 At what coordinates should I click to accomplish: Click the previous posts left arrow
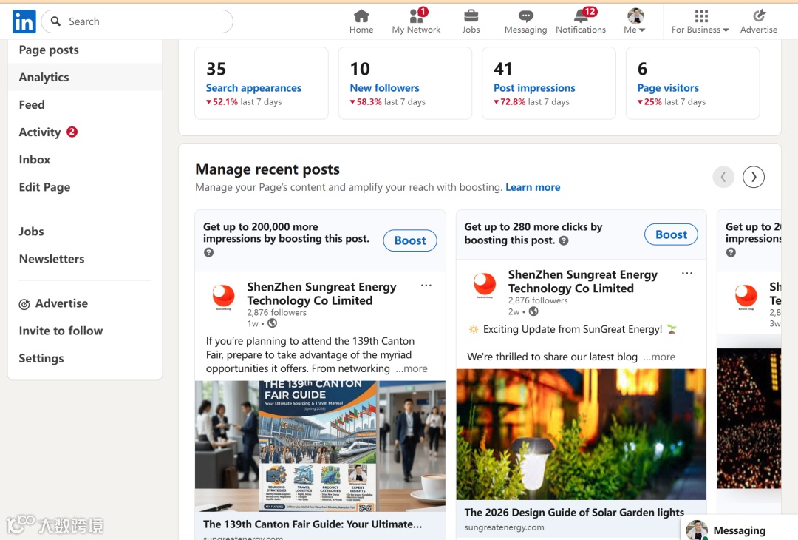pyautogui.click(x=723, y=178)
